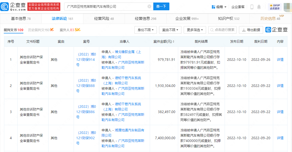The width and height of the screenshot is (292, 152).
Task: Open SVIP member service badge
Action: pos(275,7)
